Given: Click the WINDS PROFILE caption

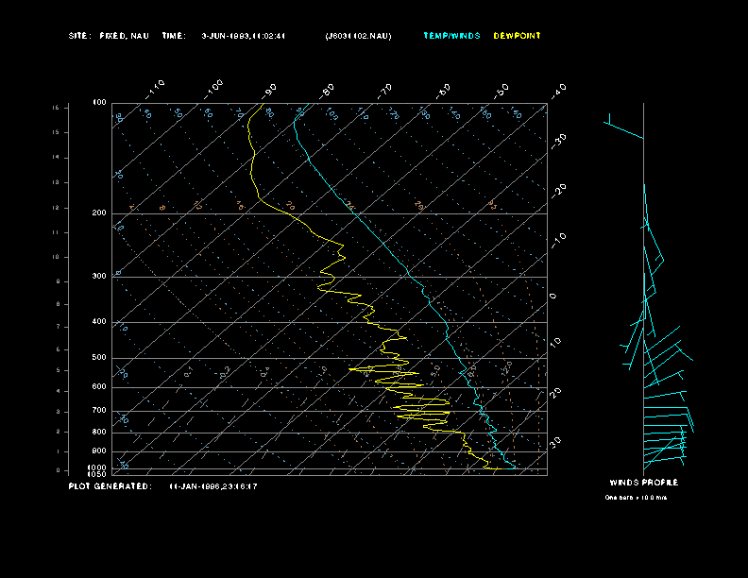Looking at the screenshot, I should [x=643, y=483].
